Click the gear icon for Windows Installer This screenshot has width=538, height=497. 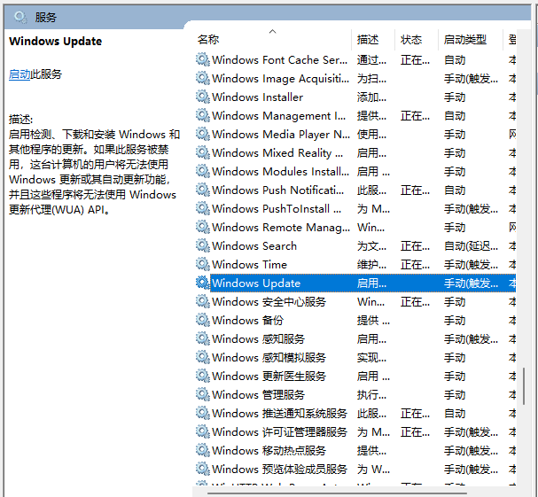(202, 97)
